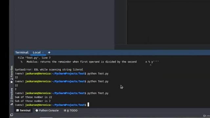The width and height of the screenshot is (210, 118).
Task: Click the TODO list icon
Action: tap(65, 110)
